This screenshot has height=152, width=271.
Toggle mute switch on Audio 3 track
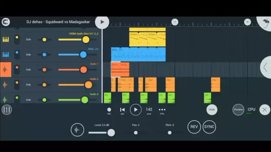click(x=17, y=85)
